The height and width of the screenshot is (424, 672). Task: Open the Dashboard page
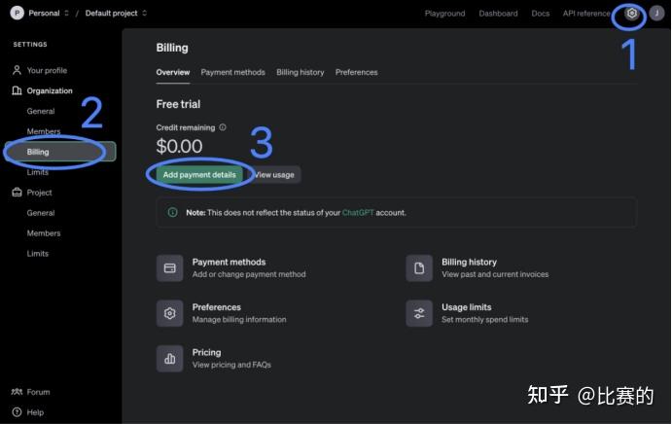click(498, 14)
